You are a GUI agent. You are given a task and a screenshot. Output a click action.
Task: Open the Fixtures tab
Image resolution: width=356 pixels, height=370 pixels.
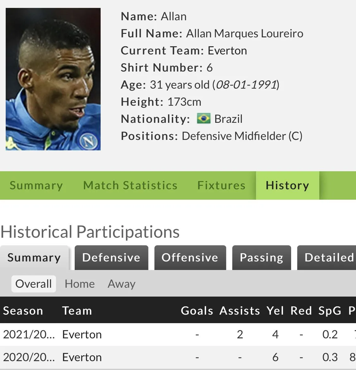tap(221, 185)
